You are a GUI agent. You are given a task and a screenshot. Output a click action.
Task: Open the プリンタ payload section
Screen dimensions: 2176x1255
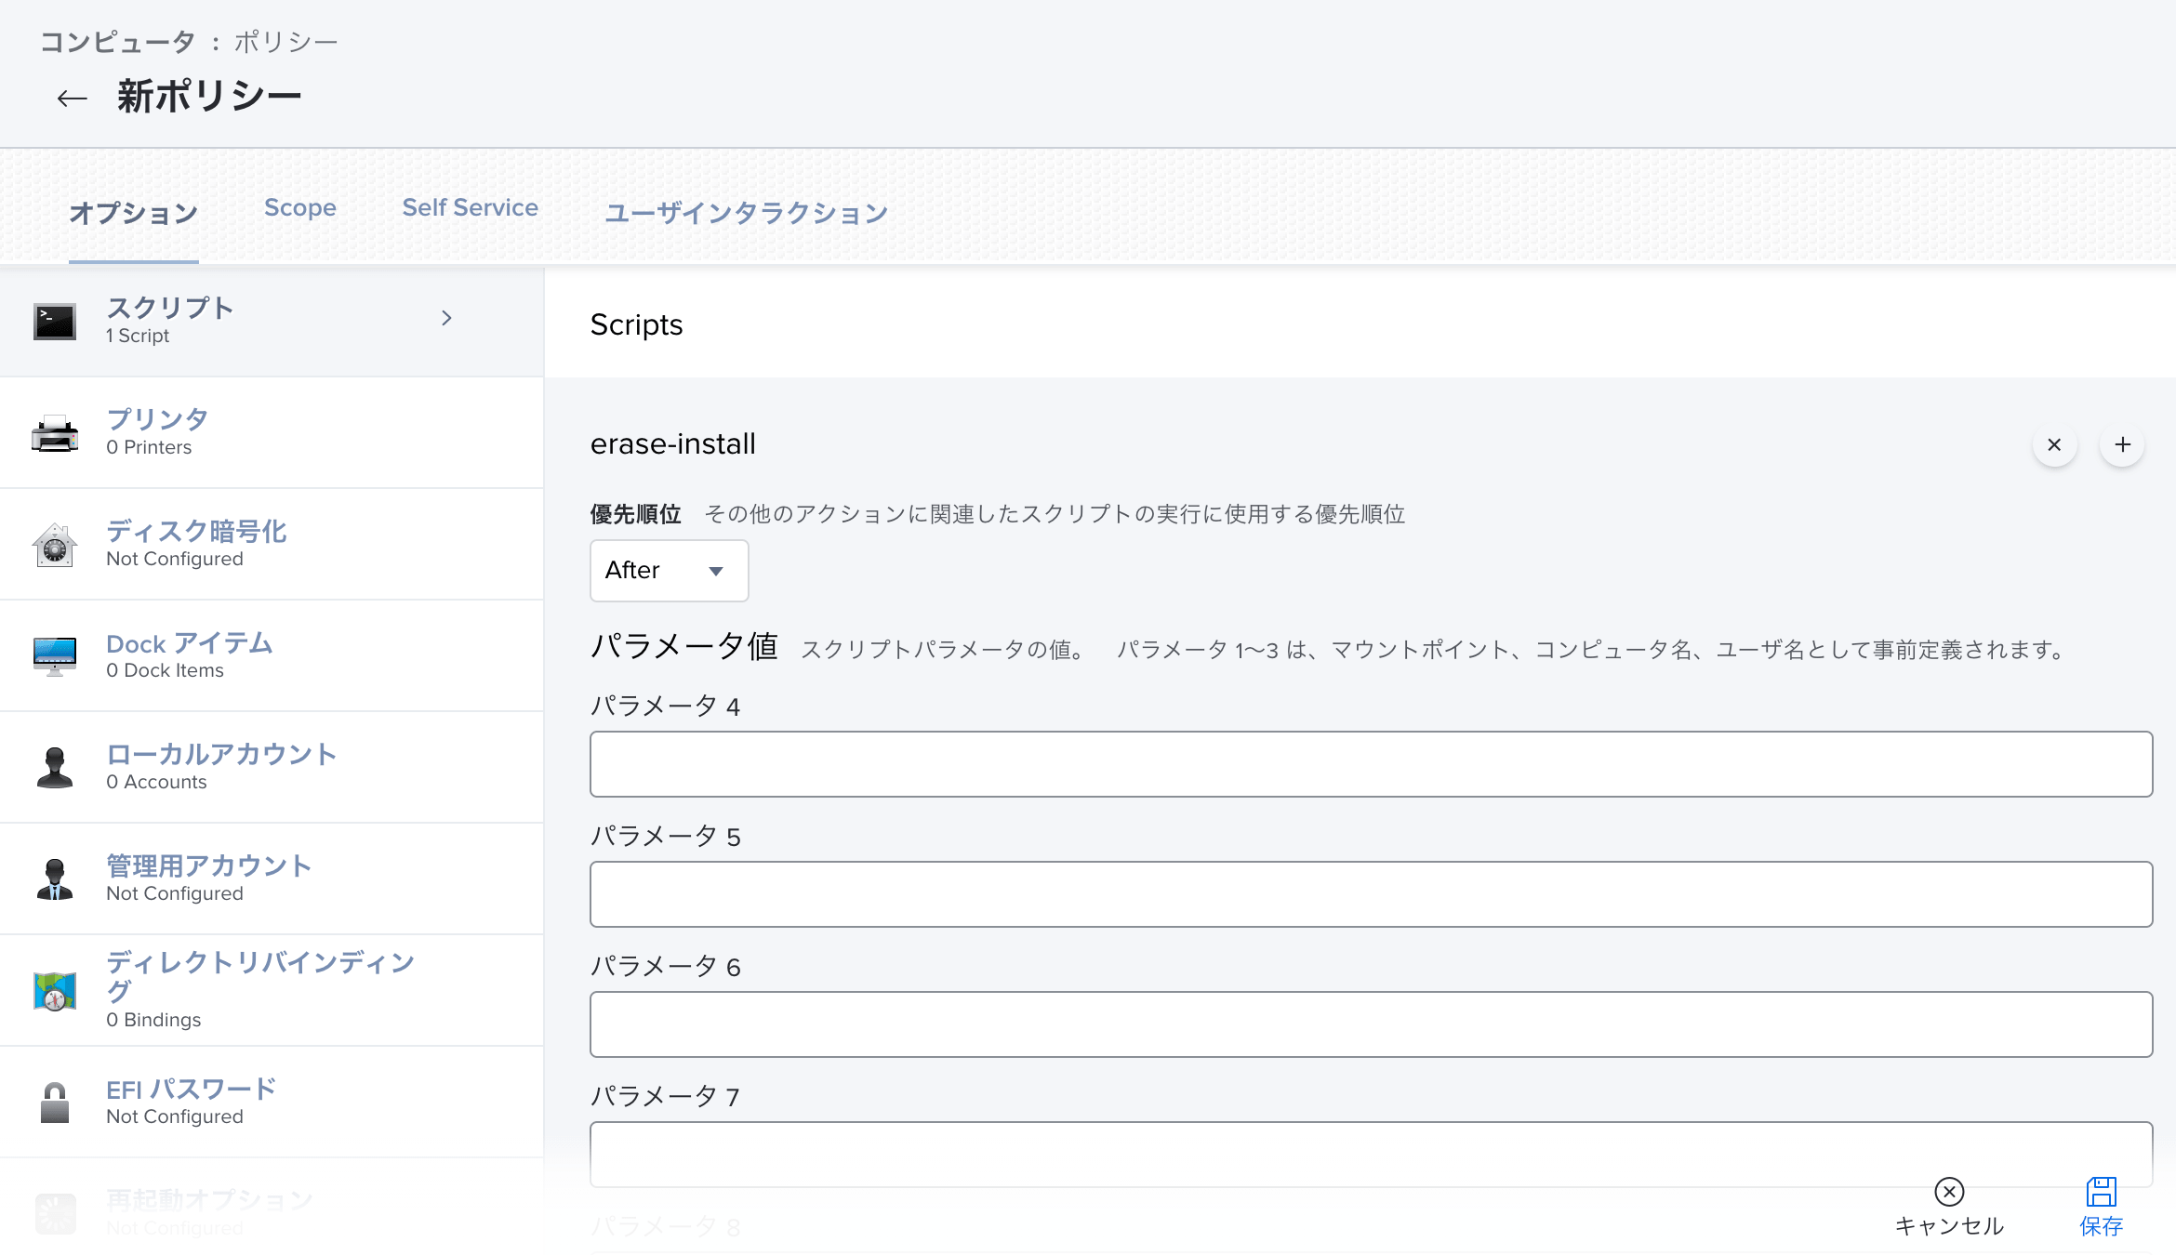coord(272,433)
